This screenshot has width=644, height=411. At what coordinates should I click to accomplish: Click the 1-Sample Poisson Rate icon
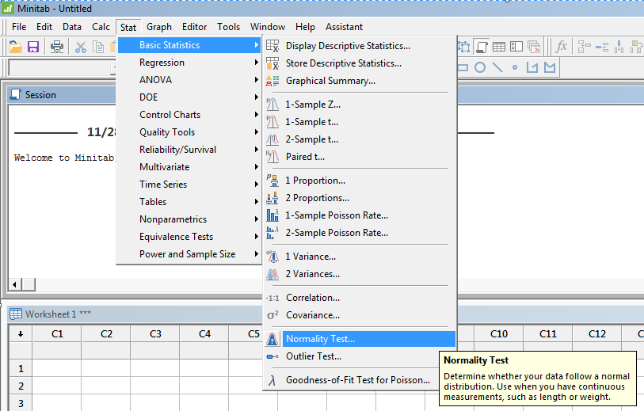pos(272,215)
